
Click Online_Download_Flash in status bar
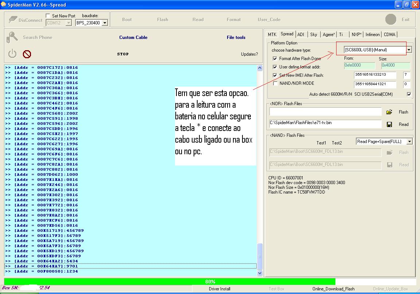334,289
